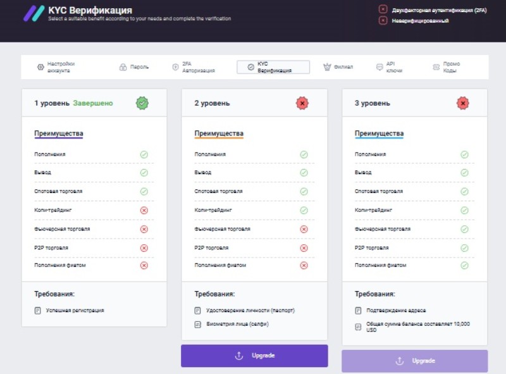
Task: Open the Промо Коды tab
Action: [447, 67]
